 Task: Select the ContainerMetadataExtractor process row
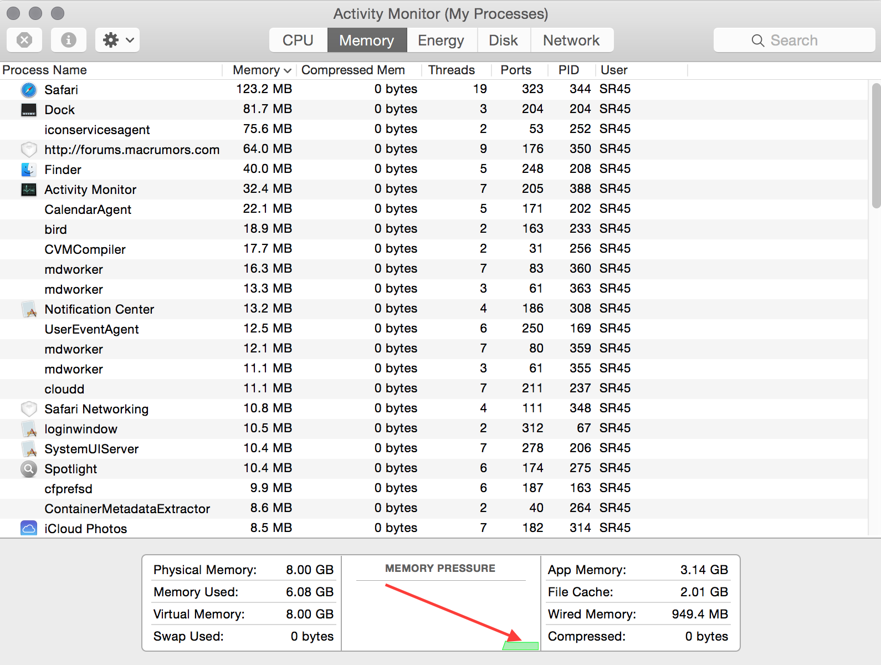click(x=434, y=509)
